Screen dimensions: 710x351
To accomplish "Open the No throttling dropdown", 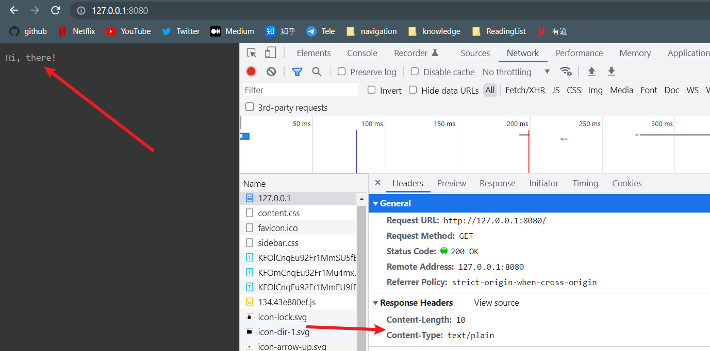I will (x=516, y=72).
